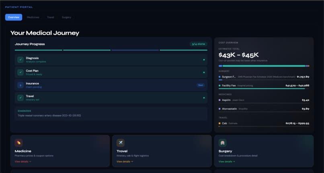Click the Facility Fee price range value

point(297,85)
